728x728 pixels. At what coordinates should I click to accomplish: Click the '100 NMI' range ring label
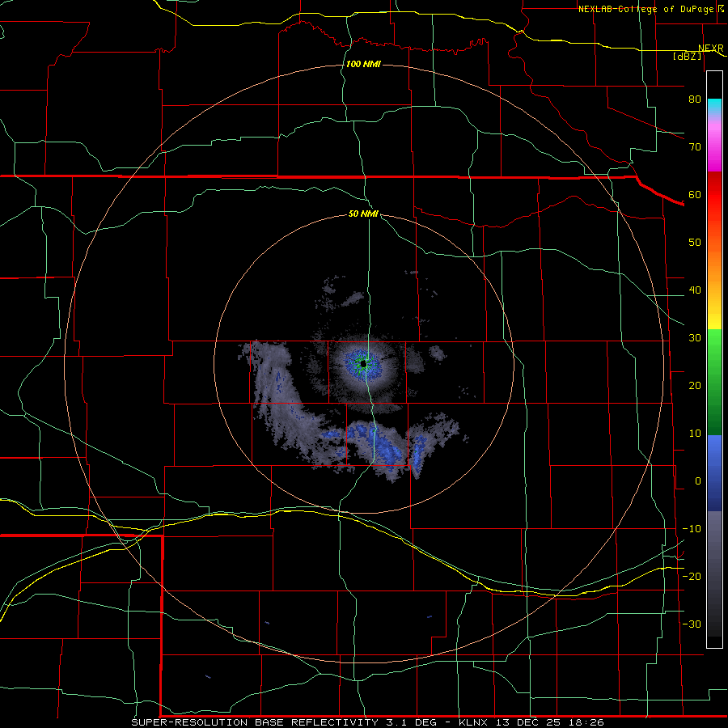click(x=363, y=64)
